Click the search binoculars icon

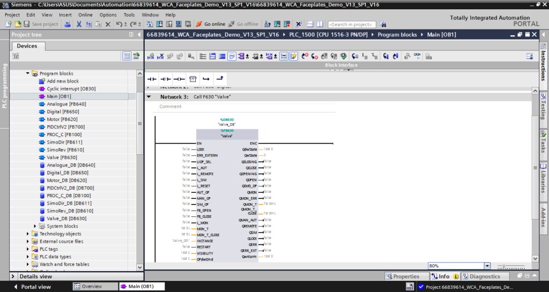pyautogui.click(x=383, y=24)
